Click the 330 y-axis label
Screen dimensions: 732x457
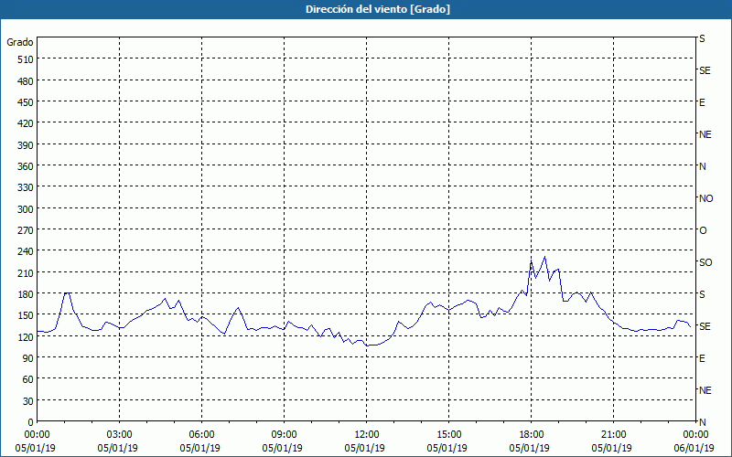[x=26, y=187]
